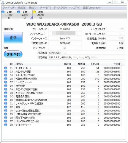Click the status icon of attribute C7 UltraDMA CRC
The height and width of the screenshot is (143, 128).
click(x=6, y=121)
